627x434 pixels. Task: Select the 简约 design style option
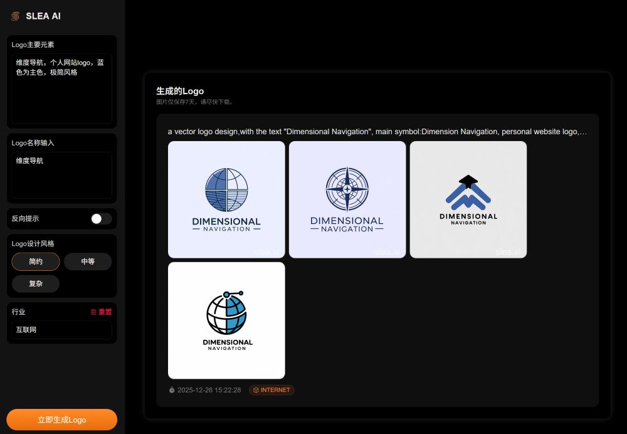click(36, 262)
